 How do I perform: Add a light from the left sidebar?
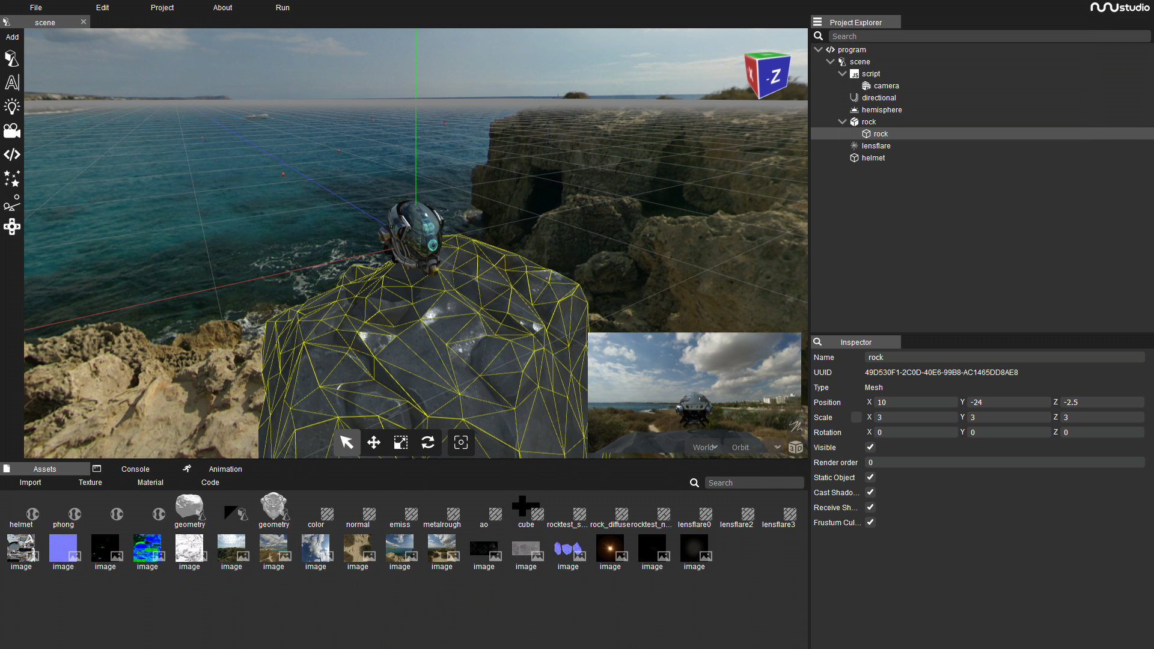(x=12, y=106)
